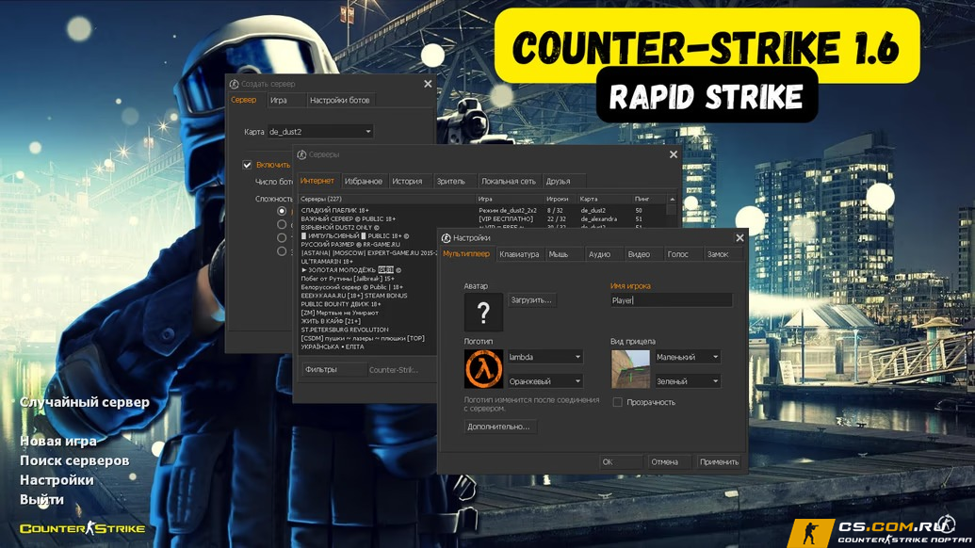Click the Загрузить... avatar button
This screenshot has height=548, width=975.
[531, 300]
